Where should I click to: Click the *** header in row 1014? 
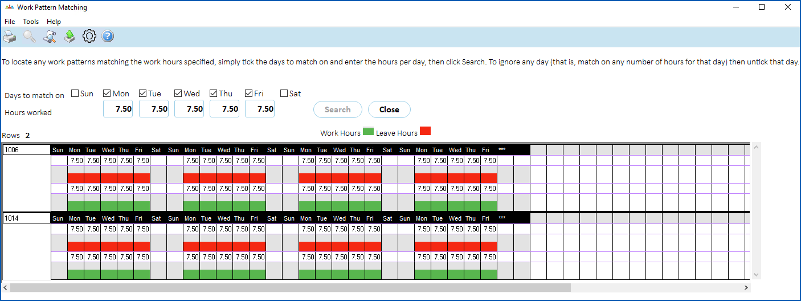[502, 218]
